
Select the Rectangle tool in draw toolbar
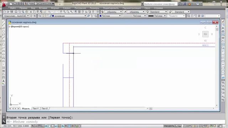click(4, 34)
